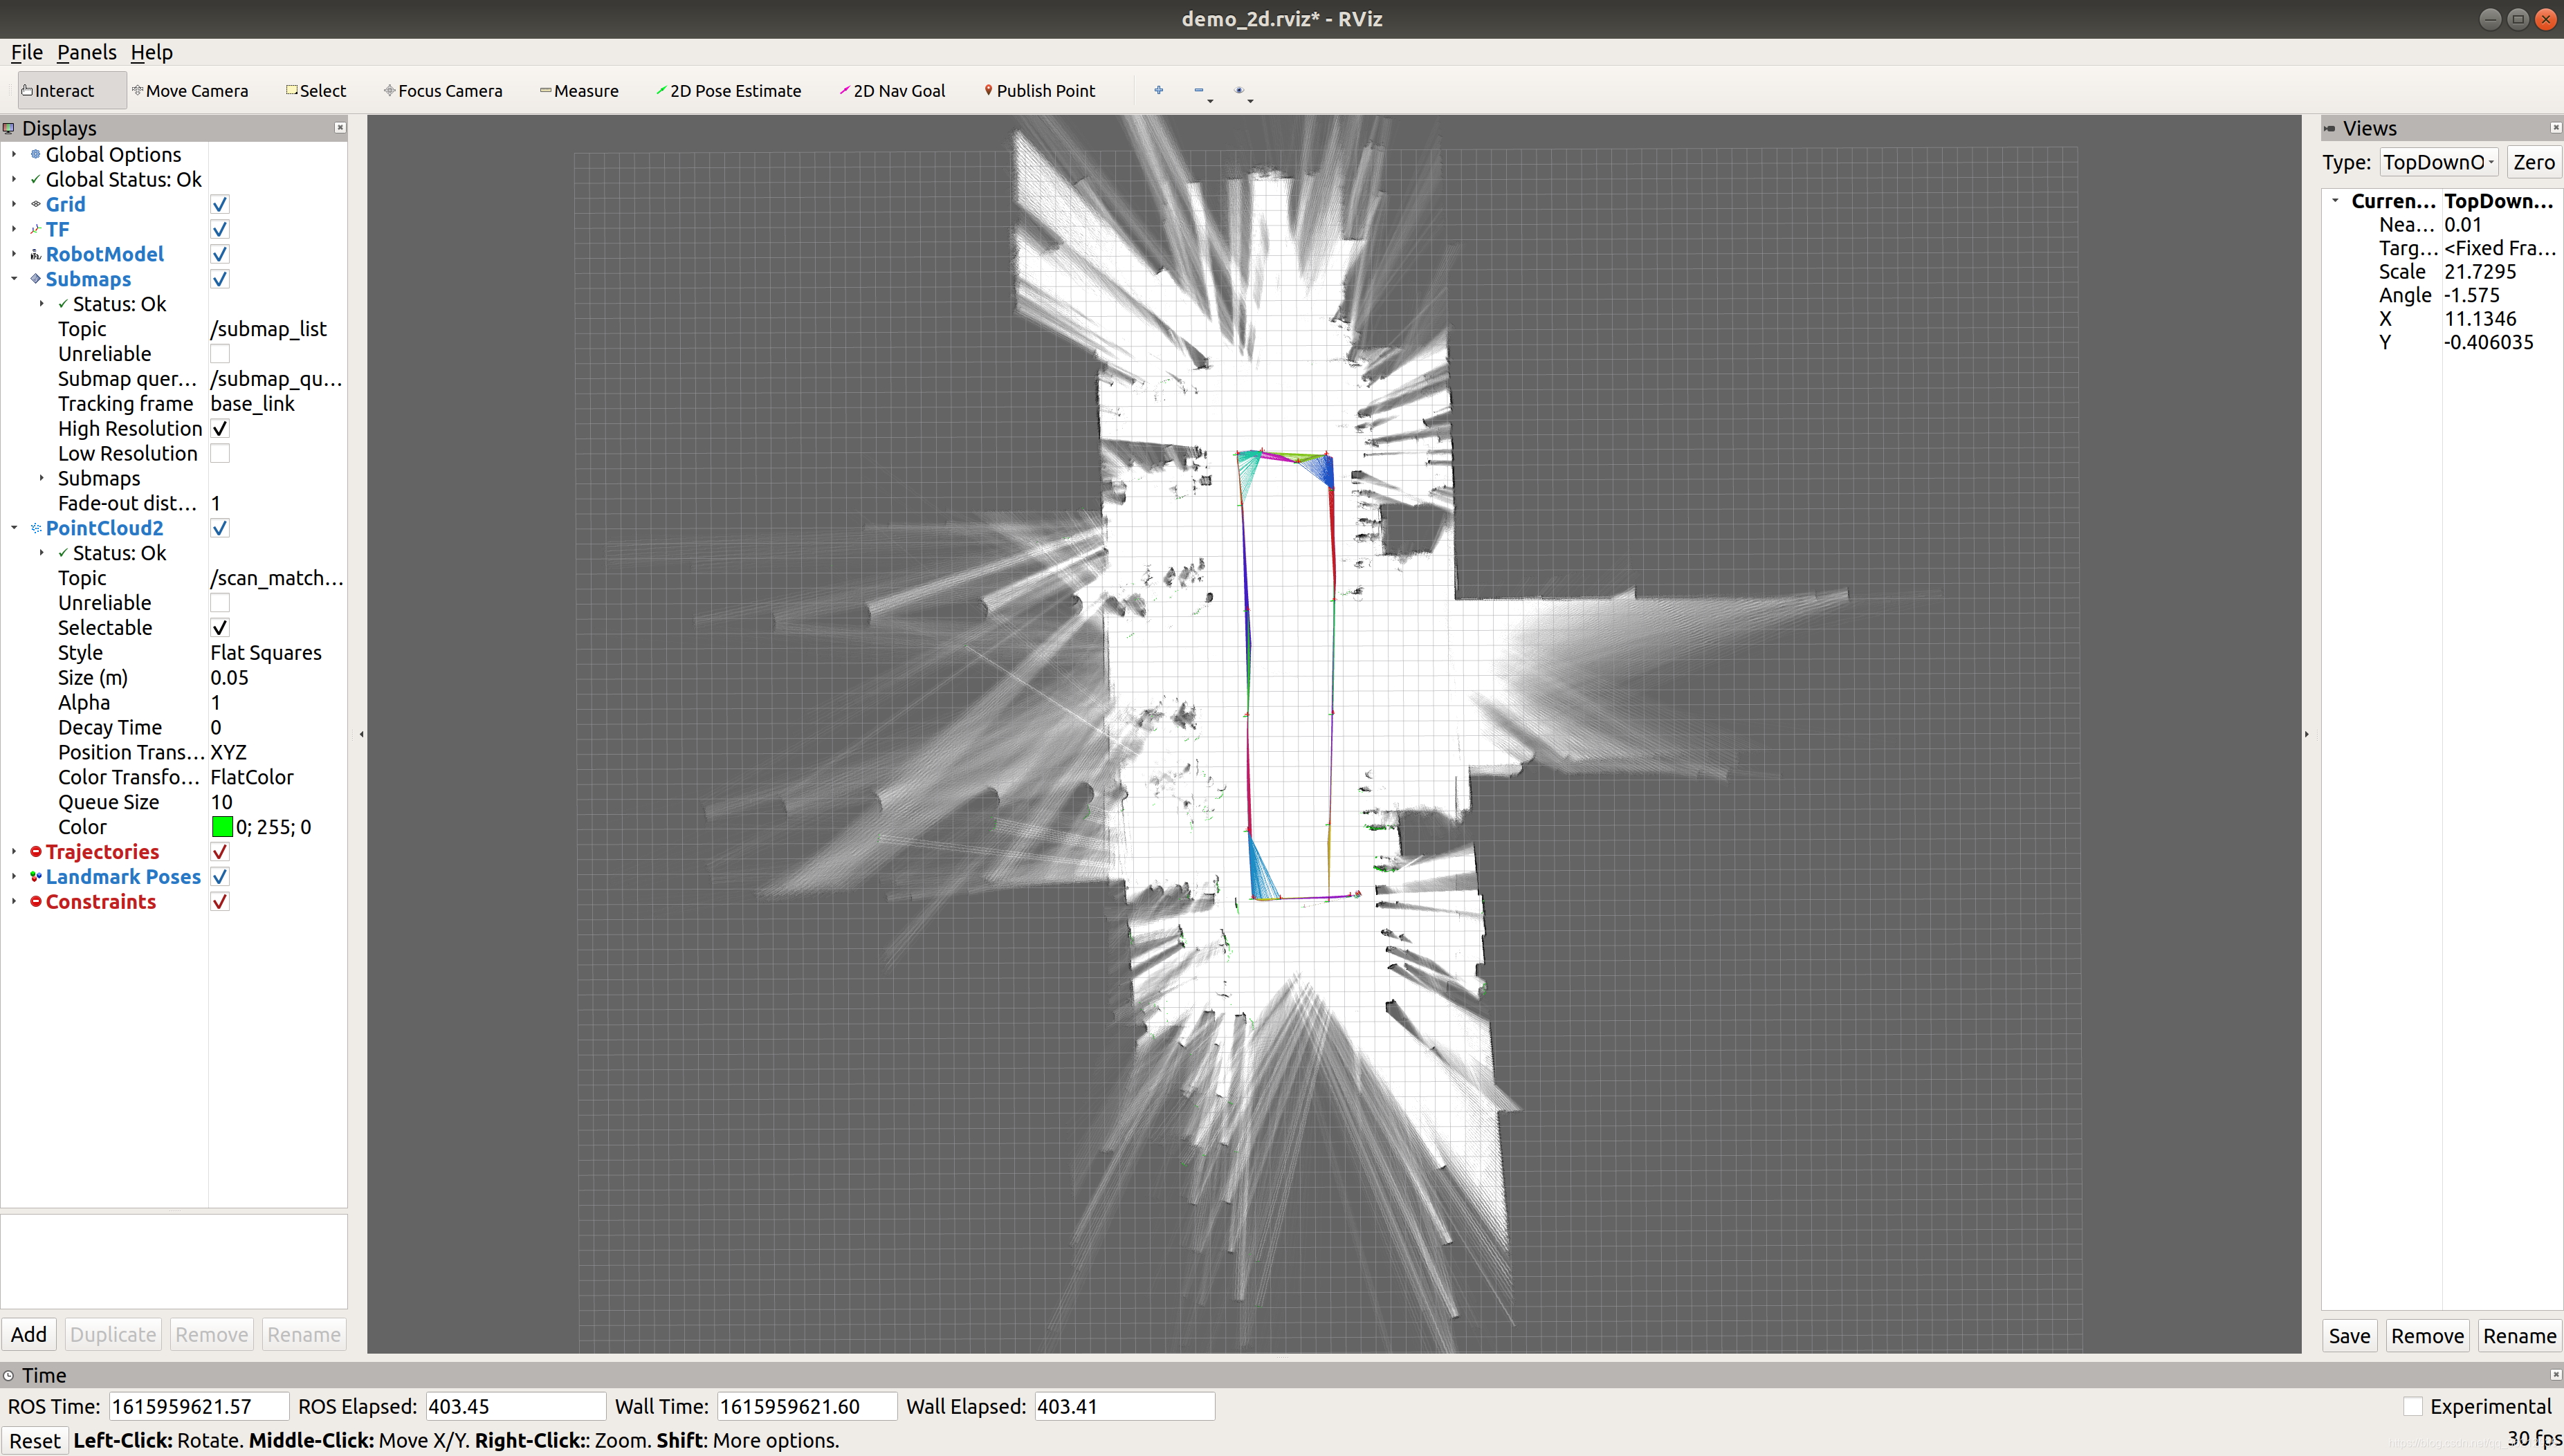Click the ROS Elapsed time field
The image size is (2564, 1456).
click(x=515, y=1406)
